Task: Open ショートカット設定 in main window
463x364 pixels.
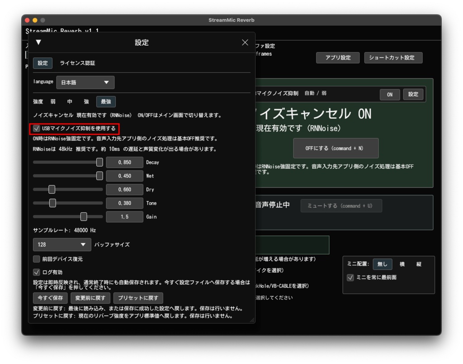Action: [393, 57]
